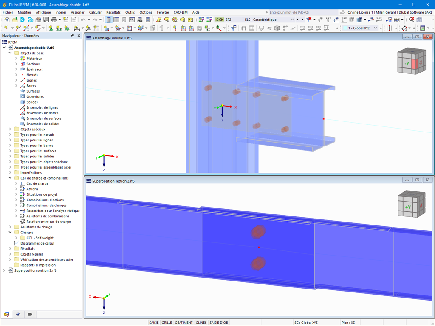Click the delete search magnifier icon
435x326 pixels.
coord(411,20)
